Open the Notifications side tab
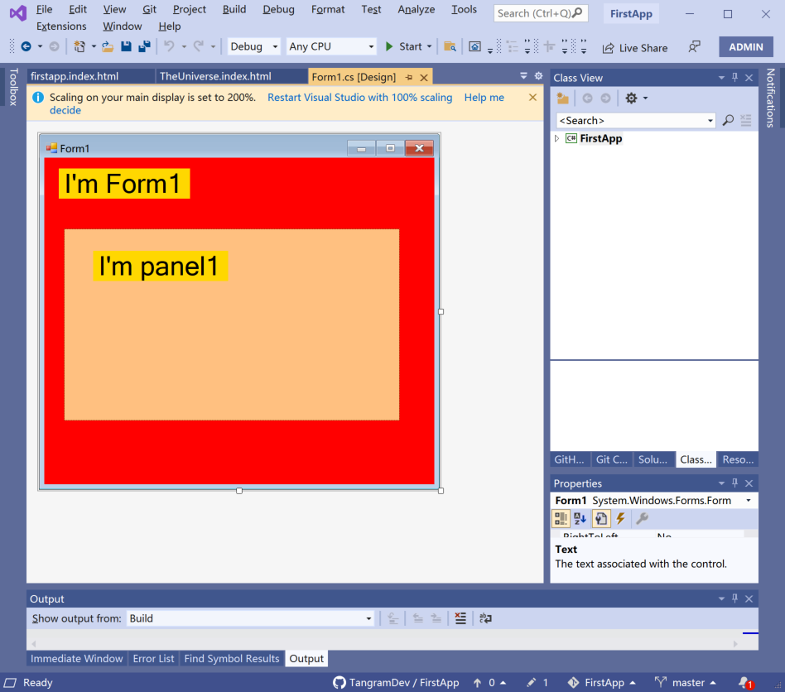The height and width of the screenshot is (692, 785). (x=770, y=98)
